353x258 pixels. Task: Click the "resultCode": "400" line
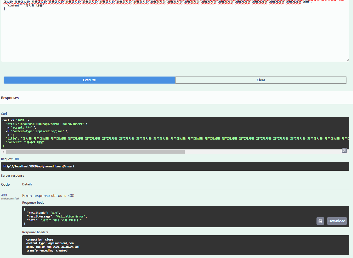click(x=44, y=213)
